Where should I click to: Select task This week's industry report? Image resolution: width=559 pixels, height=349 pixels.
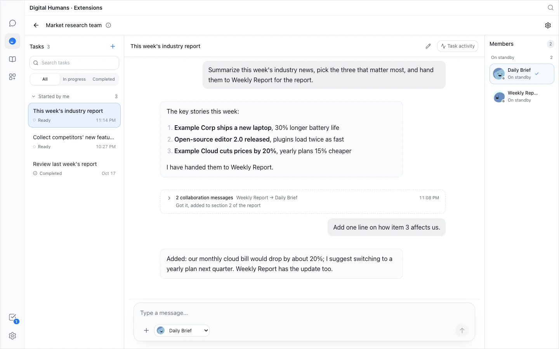point(74,115)
